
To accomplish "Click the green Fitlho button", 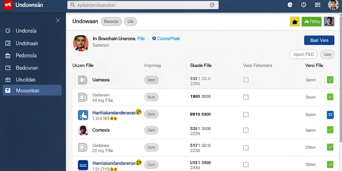I will 312,22.
